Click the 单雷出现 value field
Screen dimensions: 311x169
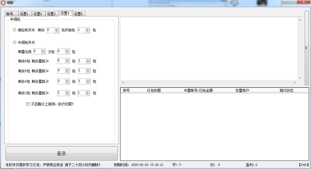point(37,51)
